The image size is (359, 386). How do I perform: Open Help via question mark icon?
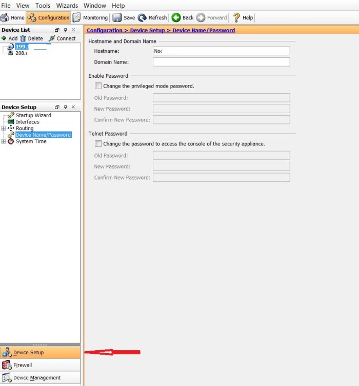pyautogui.click(x=236, y=17)
